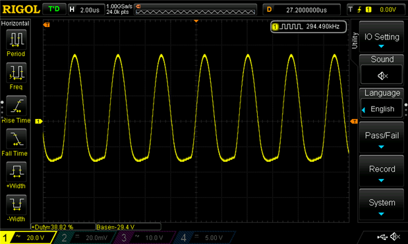Viewport: 408px width, 244px height.
Task: Click the trigger level T marker at right edge
Action: click(354, 121)
